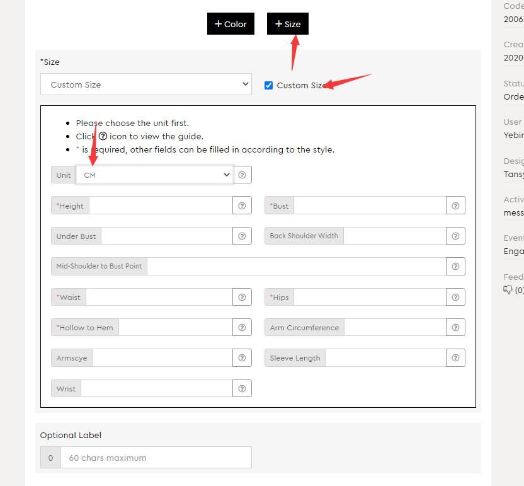Image resolution: width=524 pixels, height=486 pixels.
Task: Click the thumbs-down feedback icon
Action: point(508,290)
